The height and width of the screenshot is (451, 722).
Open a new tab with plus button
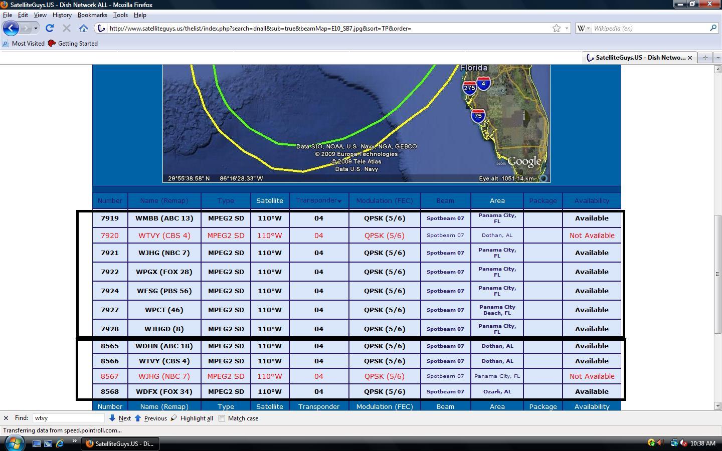tap(705, 58)
